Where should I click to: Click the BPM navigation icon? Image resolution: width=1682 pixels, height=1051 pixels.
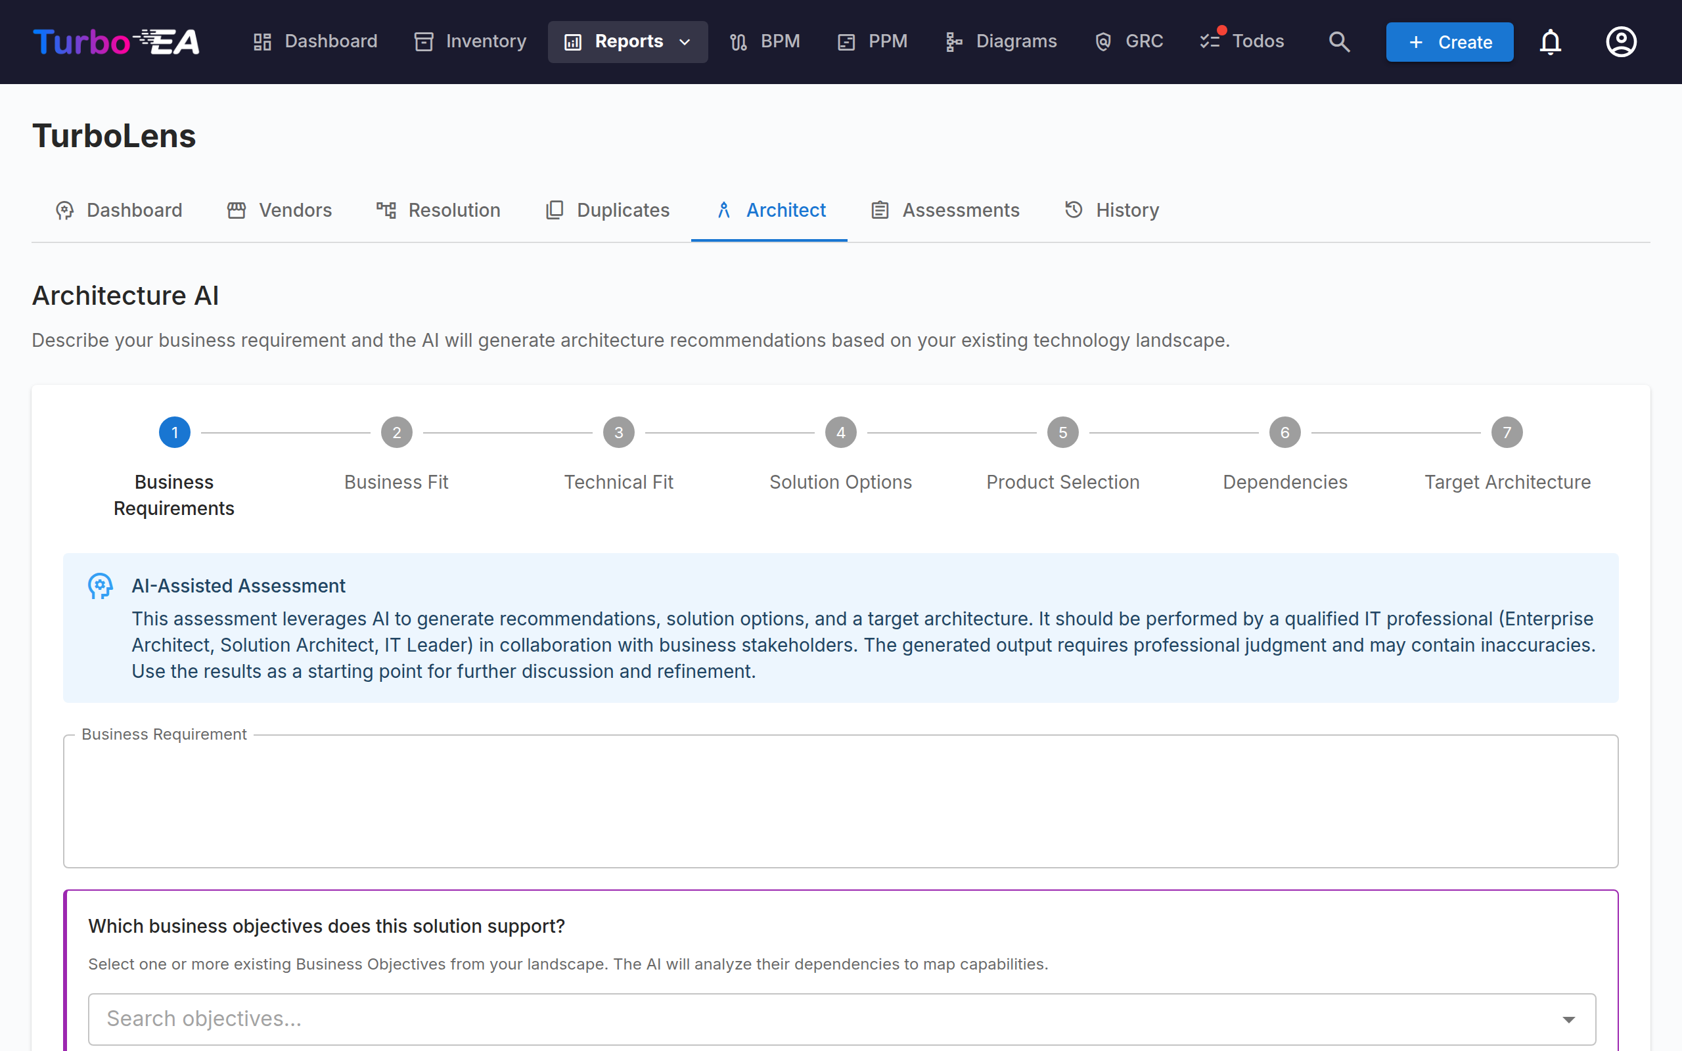tap(738, 41)
